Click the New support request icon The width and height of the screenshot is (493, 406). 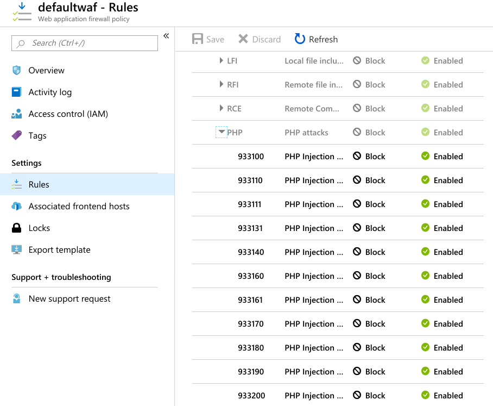tap(17, 298)
